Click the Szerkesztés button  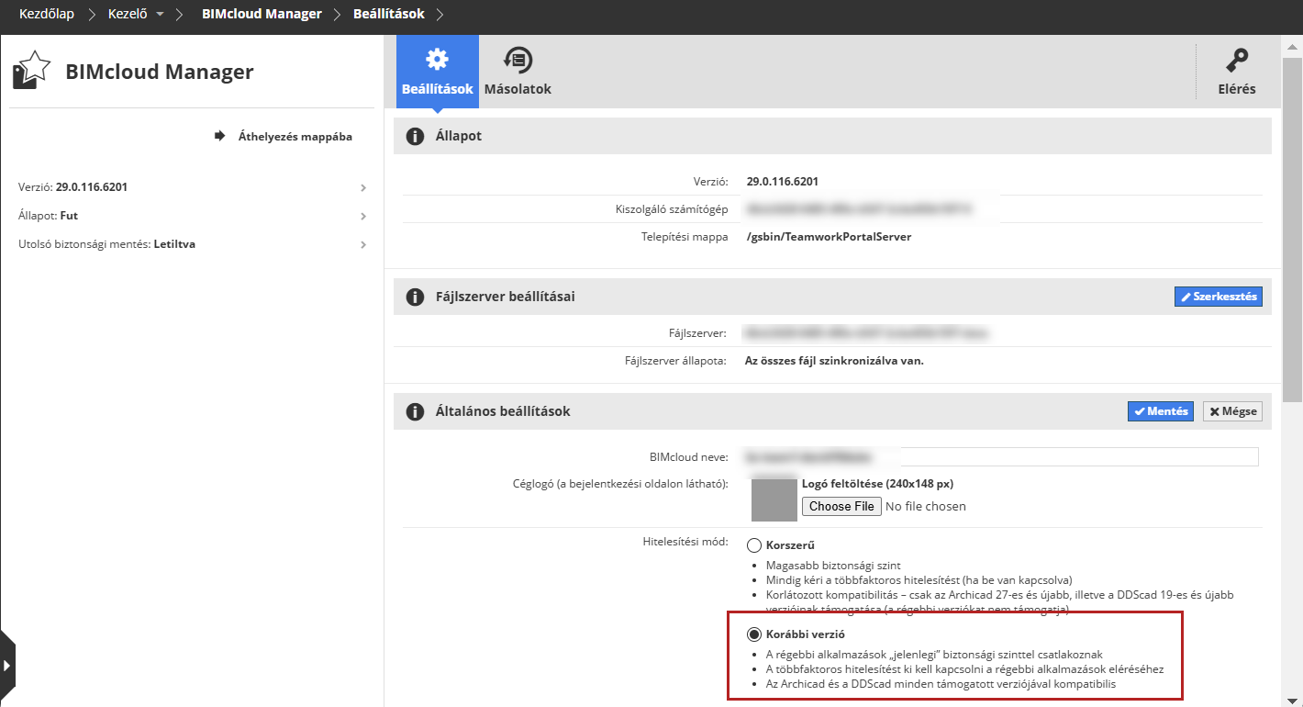coord(1219,297)
